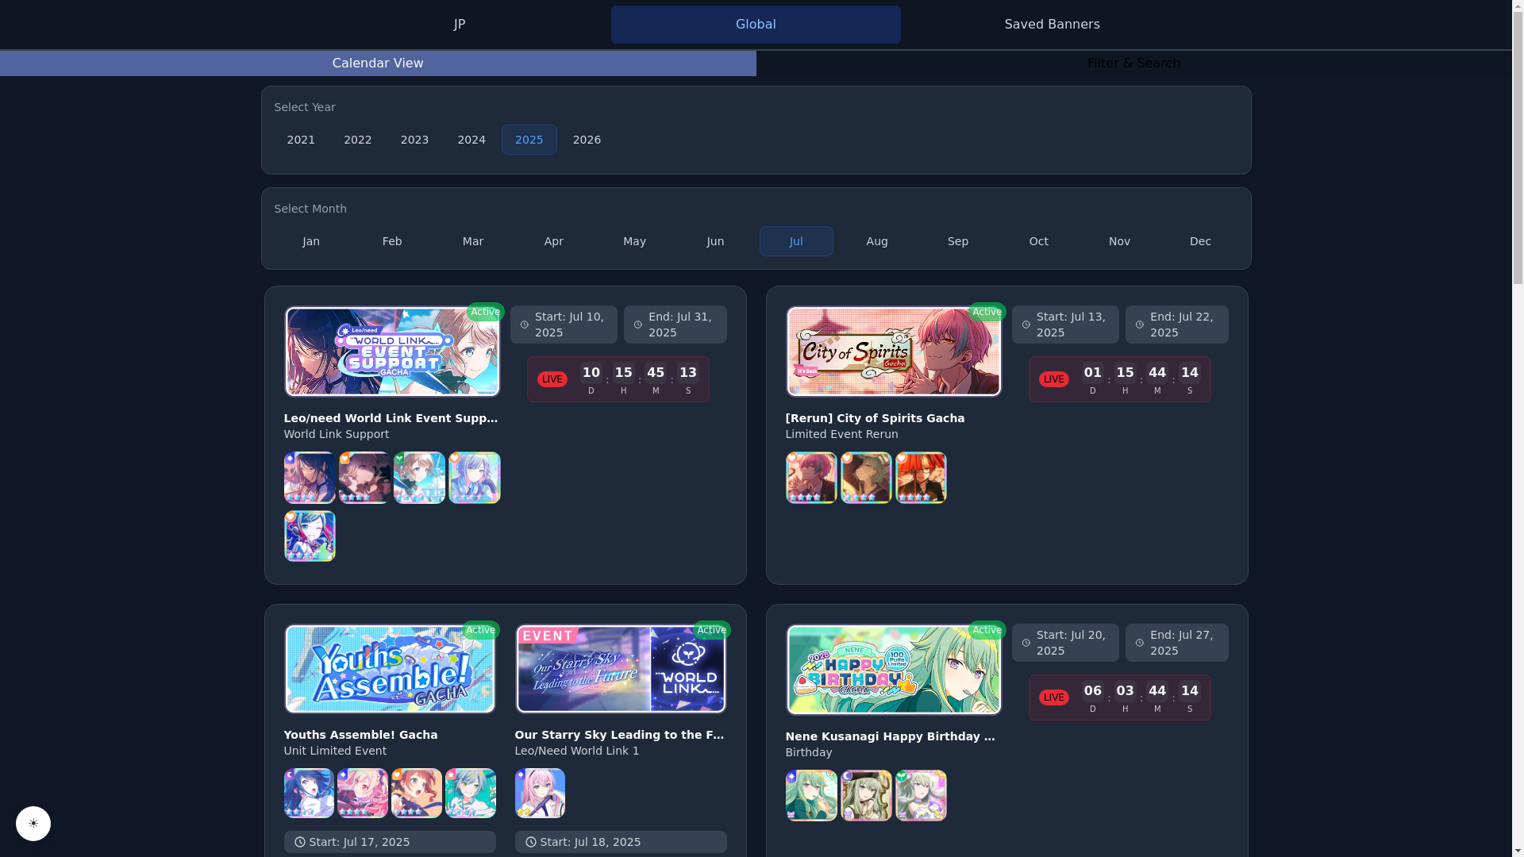Choose the Aug month button
The height and width of the screenshot is (857, 1524).
coord(877,241)
